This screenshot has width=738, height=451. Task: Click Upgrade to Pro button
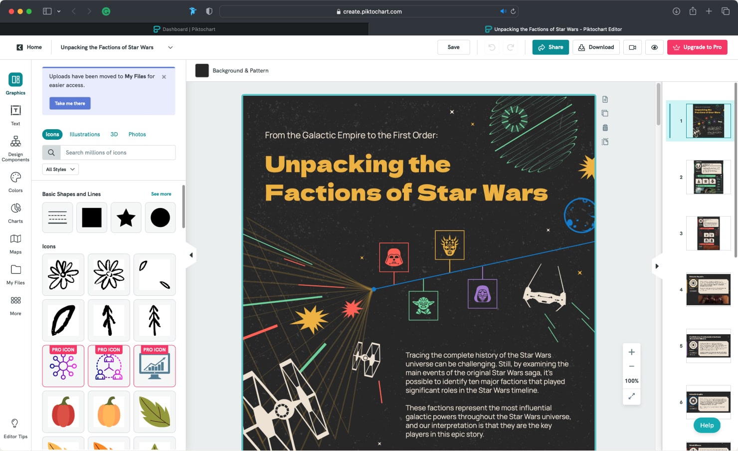click(x=697, y=47)
